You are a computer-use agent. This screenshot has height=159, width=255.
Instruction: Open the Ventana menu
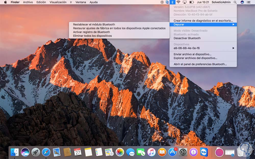point(81,2)
